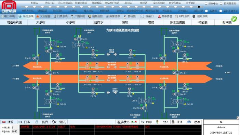
Task: Select the 广播系统 broadcast icon
Action: click(x=72, y=16)
